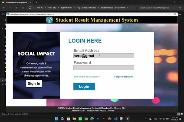Open Visual Studio Code from the taskbar
This screenshot has width=184, height=122.
(116, 119)
